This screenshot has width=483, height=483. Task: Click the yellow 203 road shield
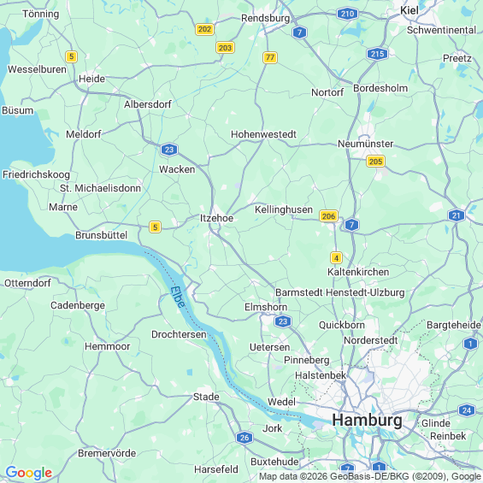(225, 48)
